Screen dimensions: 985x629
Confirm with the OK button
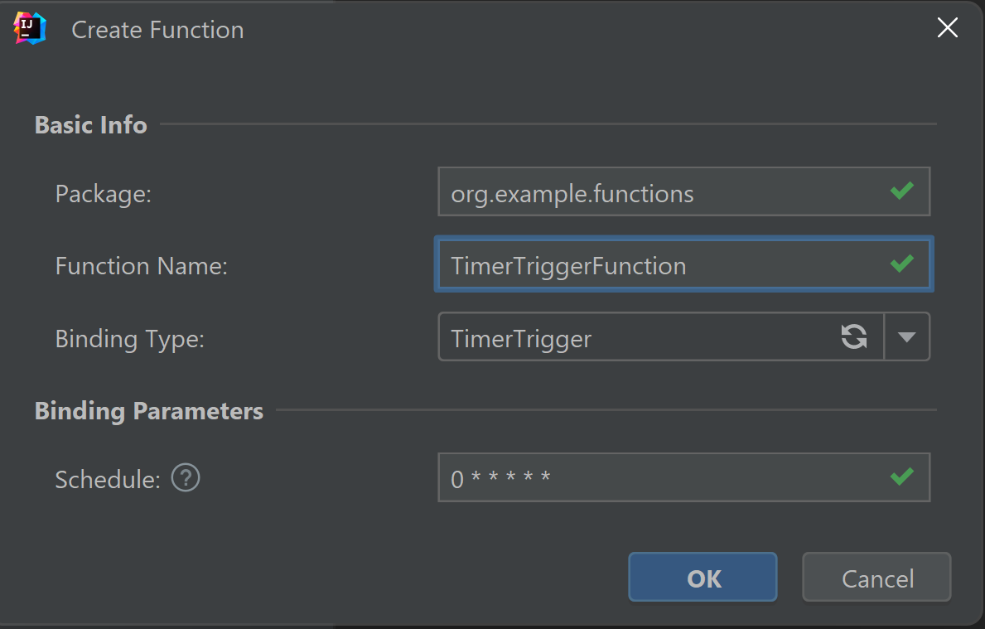pyautogui.click(x=703, y=577)
